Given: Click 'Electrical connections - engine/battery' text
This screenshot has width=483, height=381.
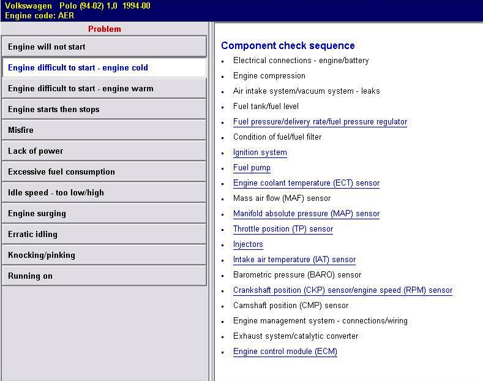Looking at the screenshot, I should [x=301, y=61].
